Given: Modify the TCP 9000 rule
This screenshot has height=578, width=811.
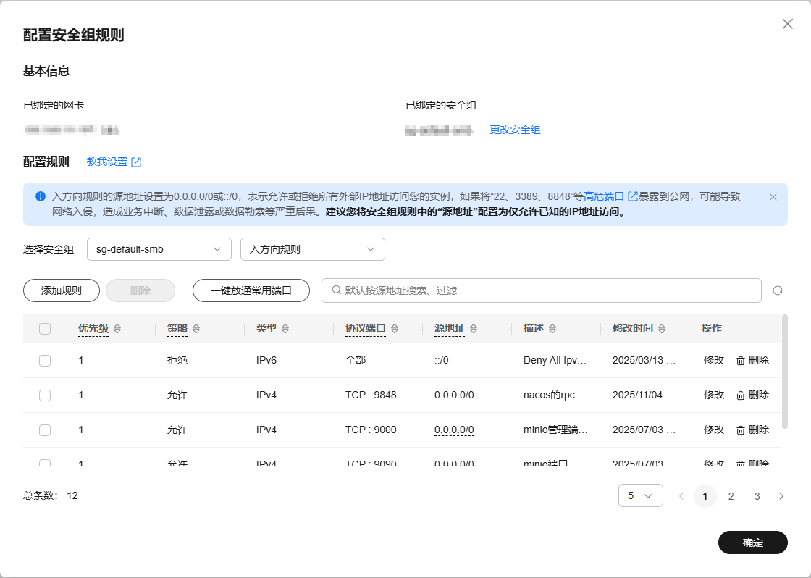Looking at the screenshot, I should click(714, 430).
